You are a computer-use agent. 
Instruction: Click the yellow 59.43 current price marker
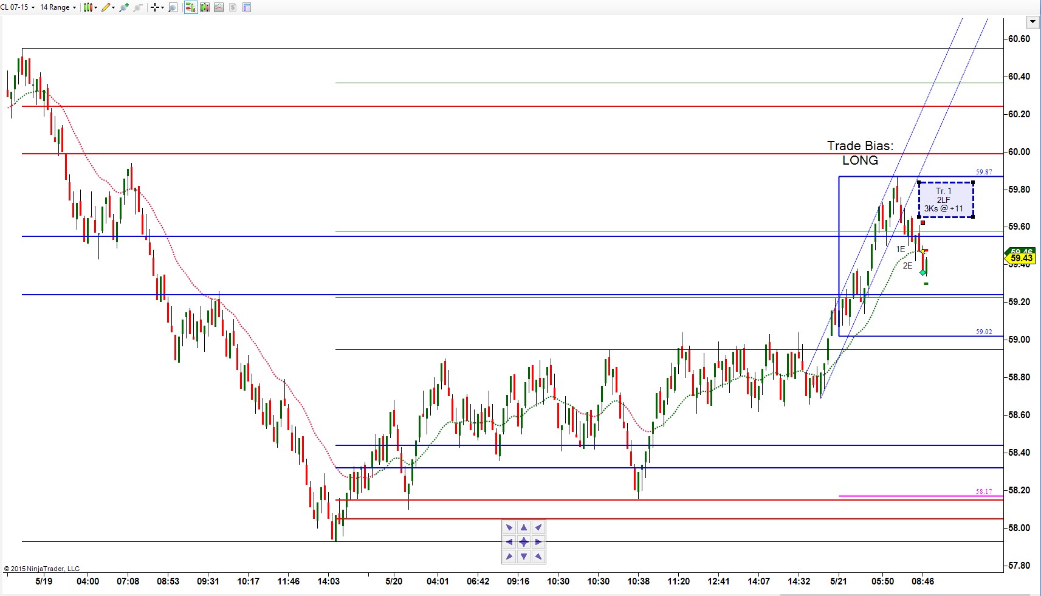[1021, 258]
